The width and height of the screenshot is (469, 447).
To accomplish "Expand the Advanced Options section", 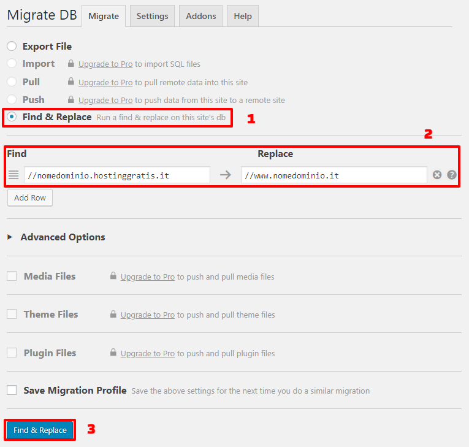I will click(x=56, y=237).
